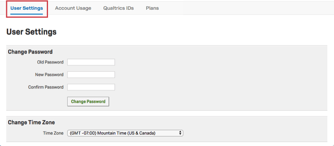Click the up-down arrows on Time Zone selector
Screen dimensions: 334x146
click(x=180, y=133)
